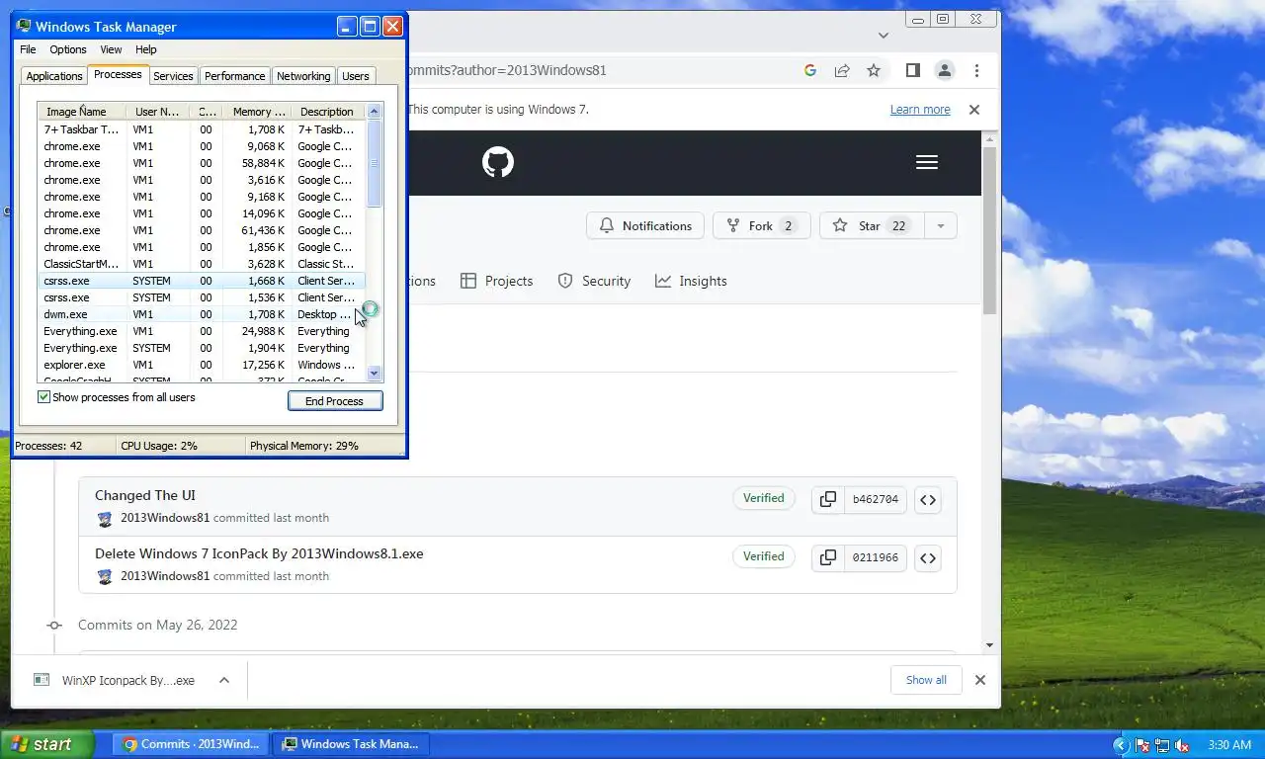Click the Chrome address bar URL
This screenshot has width=1265, height=759.
506,70
